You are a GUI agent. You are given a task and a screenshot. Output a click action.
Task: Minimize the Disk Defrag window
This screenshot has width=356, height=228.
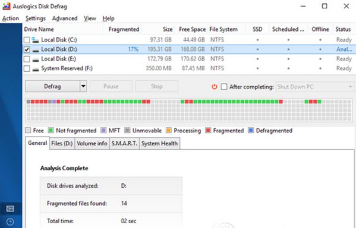(x=303, y=6)
